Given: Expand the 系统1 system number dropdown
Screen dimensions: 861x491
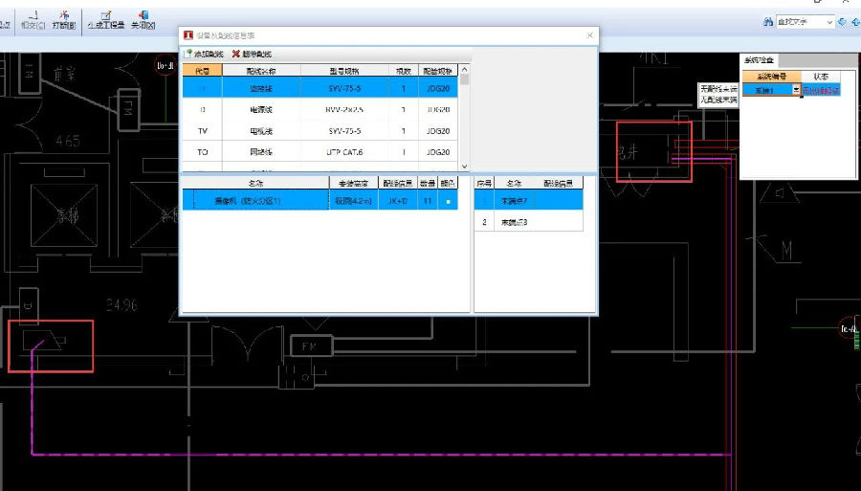Looking at the screenshot, I should 796,89.
